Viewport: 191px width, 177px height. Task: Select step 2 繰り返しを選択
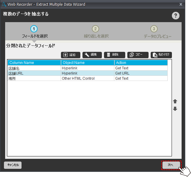[x=96, y=32]
